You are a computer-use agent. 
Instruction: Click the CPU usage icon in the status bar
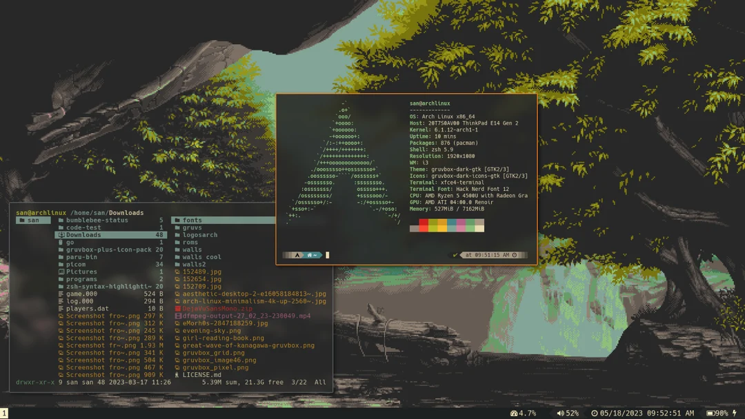click(x=515, y=413)
